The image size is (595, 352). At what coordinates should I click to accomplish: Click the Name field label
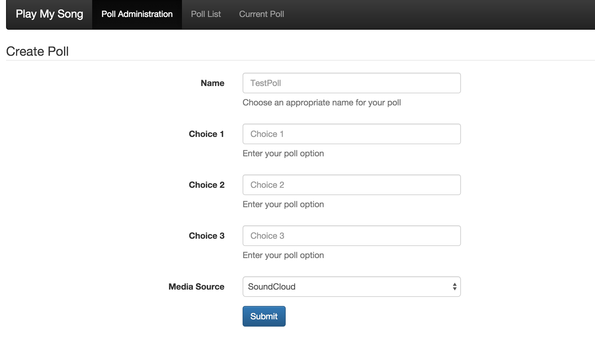[212, 83]
